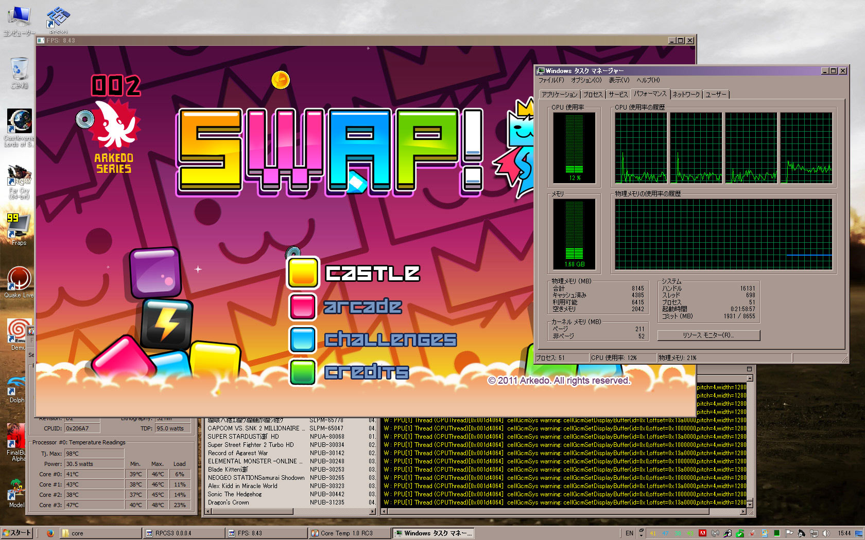The width and height of the screenshot is (865, 540).
Task: Click the yellow square beside castle
Action: tap(302, 273)
